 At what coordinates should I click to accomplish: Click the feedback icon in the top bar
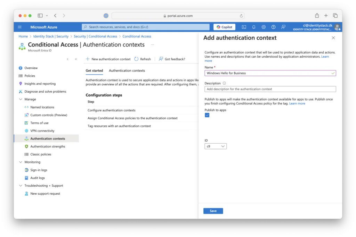click(283, 27)
